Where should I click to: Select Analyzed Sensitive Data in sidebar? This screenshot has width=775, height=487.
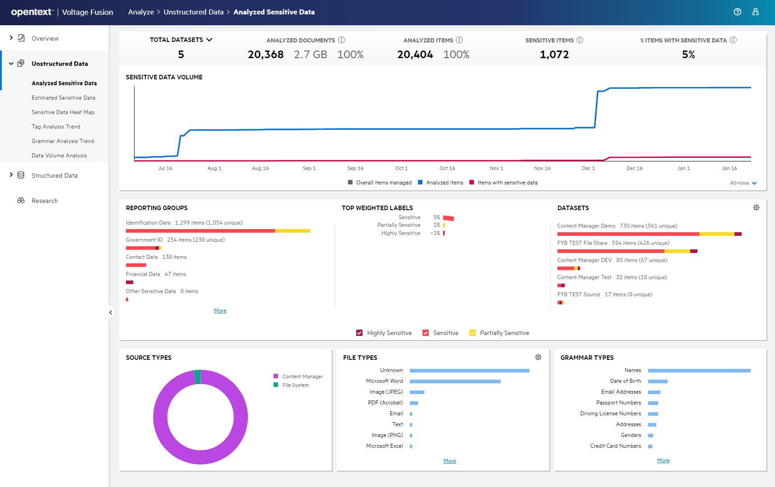(64, 83)
